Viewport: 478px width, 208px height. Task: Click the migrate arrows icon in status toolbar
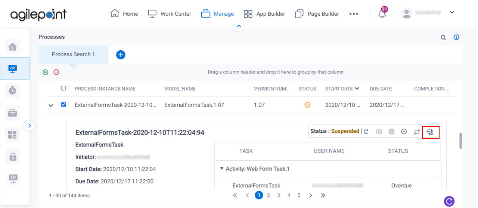pyautogui.click(x=417, y=132)
